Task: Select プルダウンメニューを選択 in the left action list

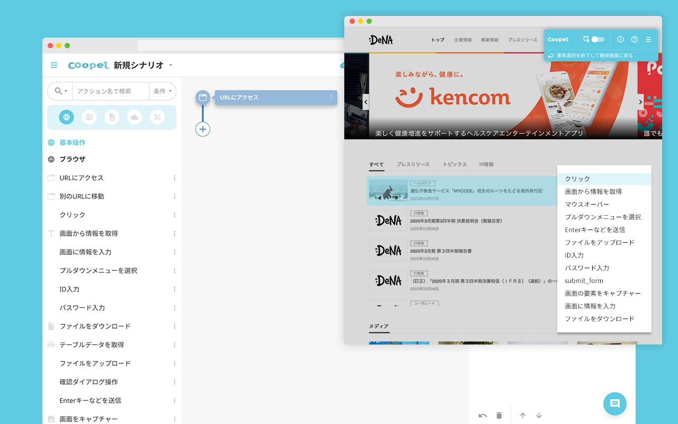Action: pyautogui.click(x=99, y=270)
